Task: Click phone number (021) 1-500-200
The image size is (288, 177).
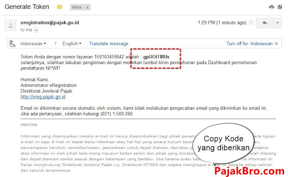Action: coord(116,114)
